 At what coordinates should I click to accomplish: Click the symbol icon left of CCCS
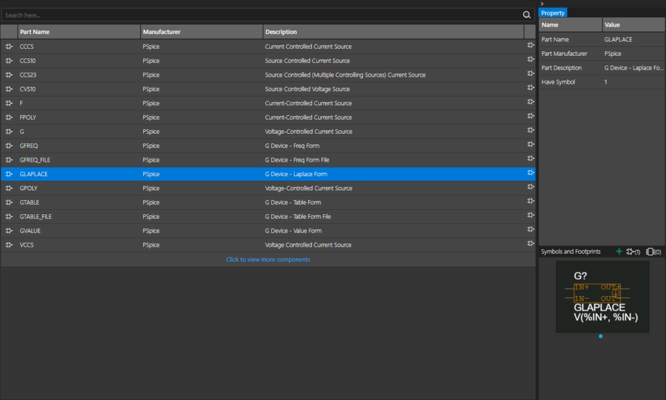click(9, 46)
